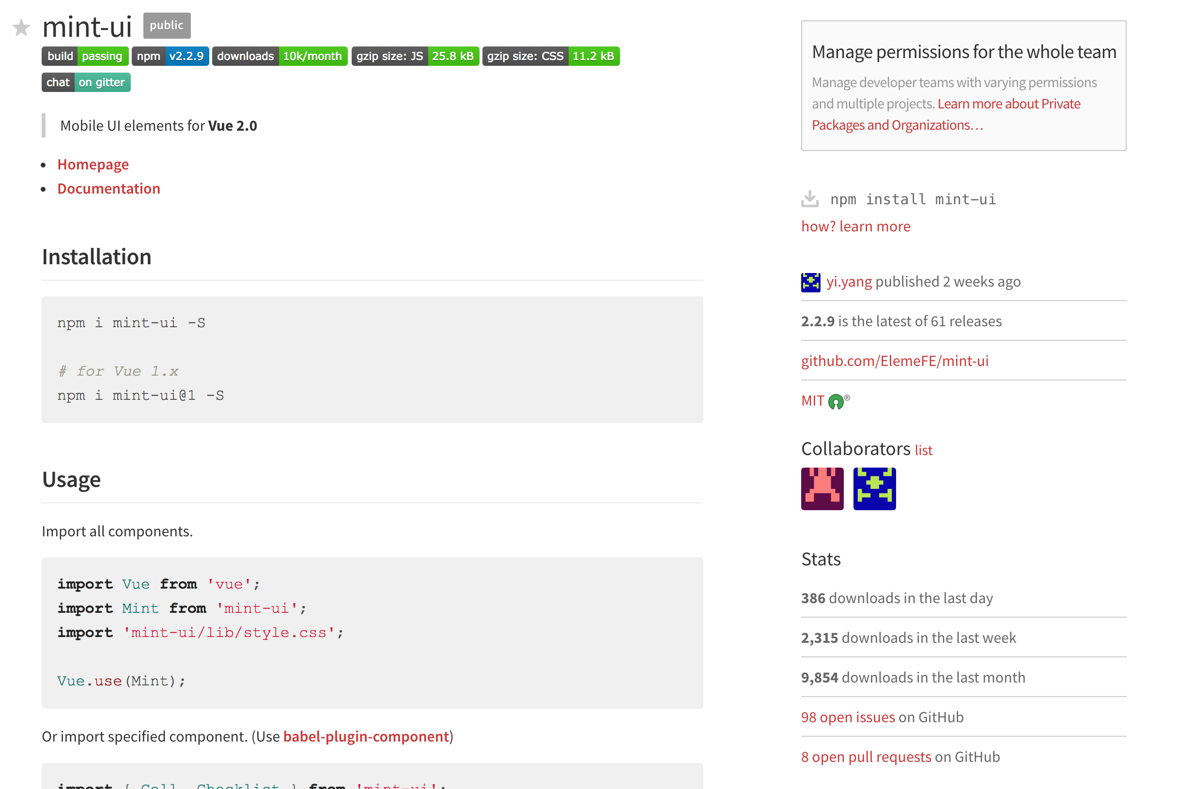This screenshot has width=1178, height=789.
Task: Click '9,854 downloads in the last month' stat
Action: (x=913, y=677)
